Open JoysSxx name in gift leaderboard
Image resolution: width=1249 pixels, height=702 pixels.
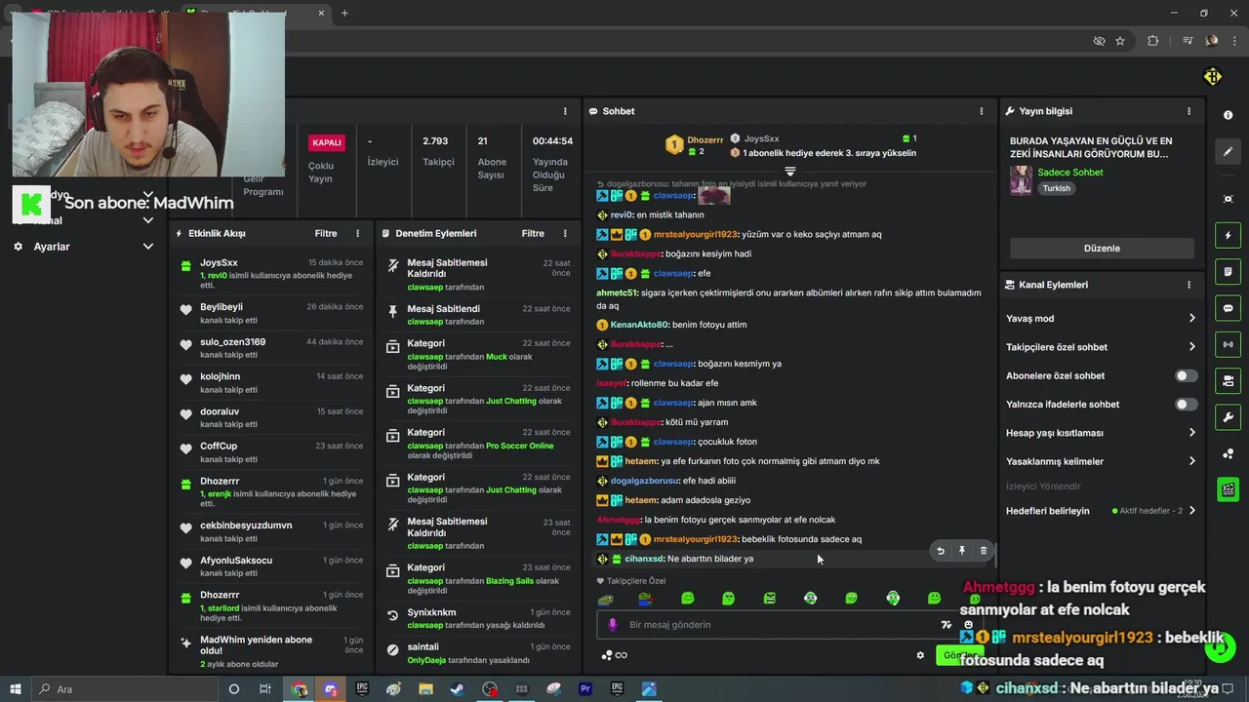(x=761, y=139)
